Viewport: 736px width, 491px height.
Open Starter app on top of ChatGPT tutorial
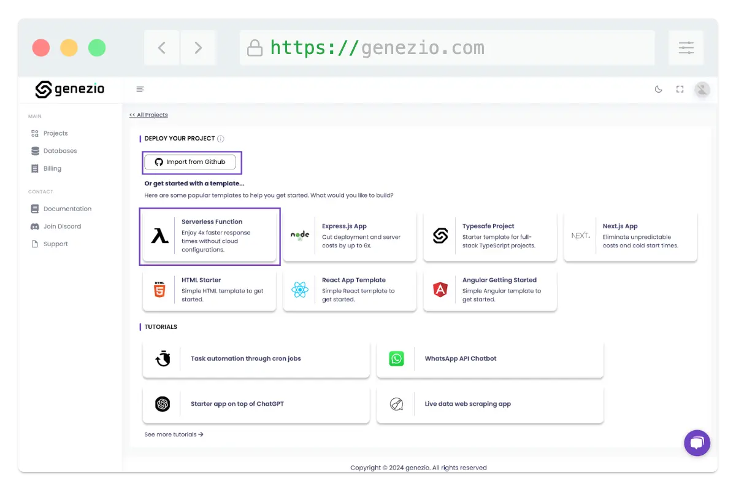pyautogui.click(x=256, y=404)
